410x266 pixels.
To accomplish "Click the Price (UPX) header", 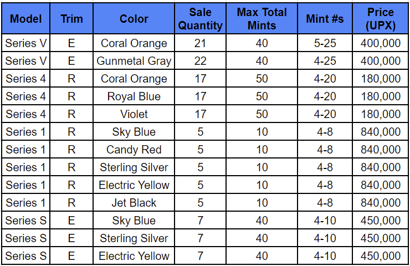I will tap(380, 19).
